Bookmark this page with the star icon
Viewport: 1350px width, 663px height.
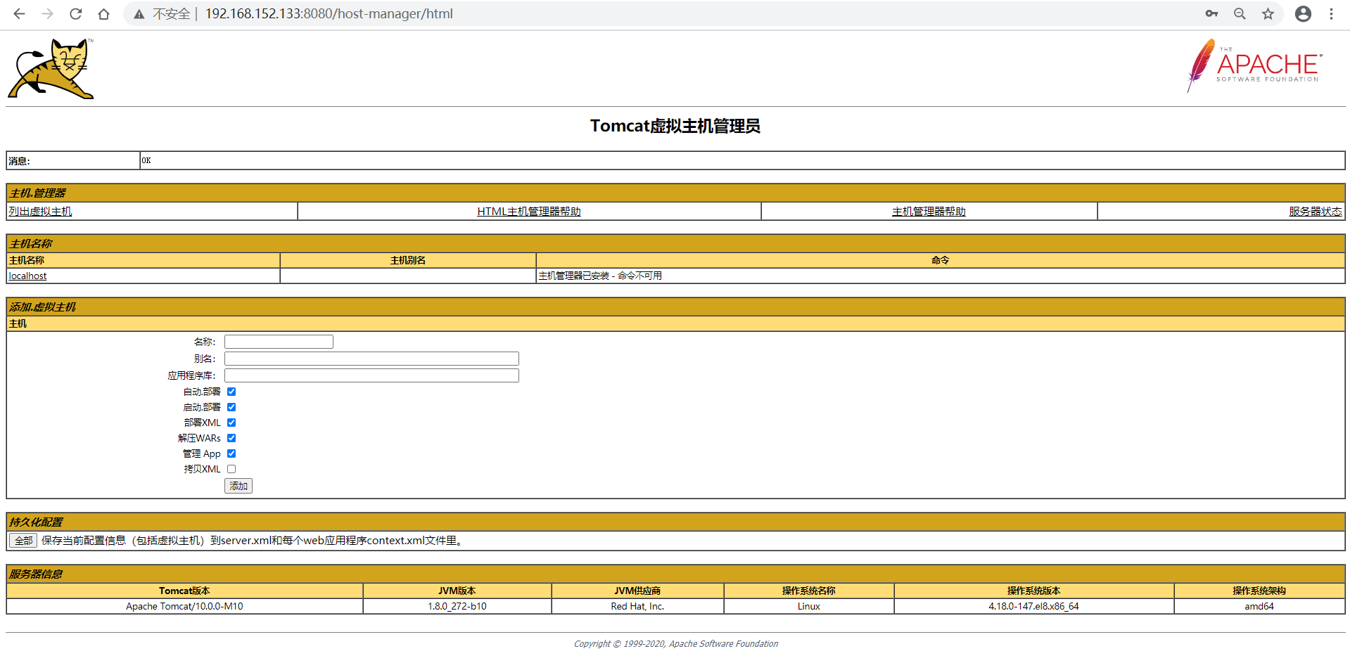(x=1268, y=14)
